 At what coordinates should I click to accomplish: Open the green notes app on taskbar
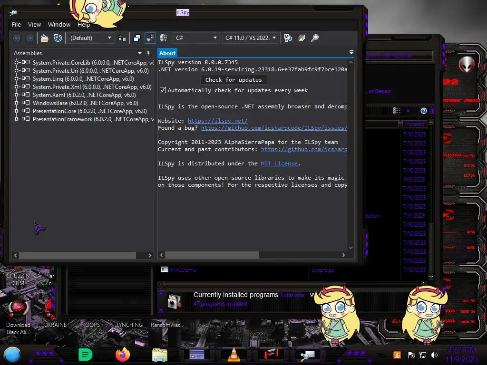(x=86, y=355)
